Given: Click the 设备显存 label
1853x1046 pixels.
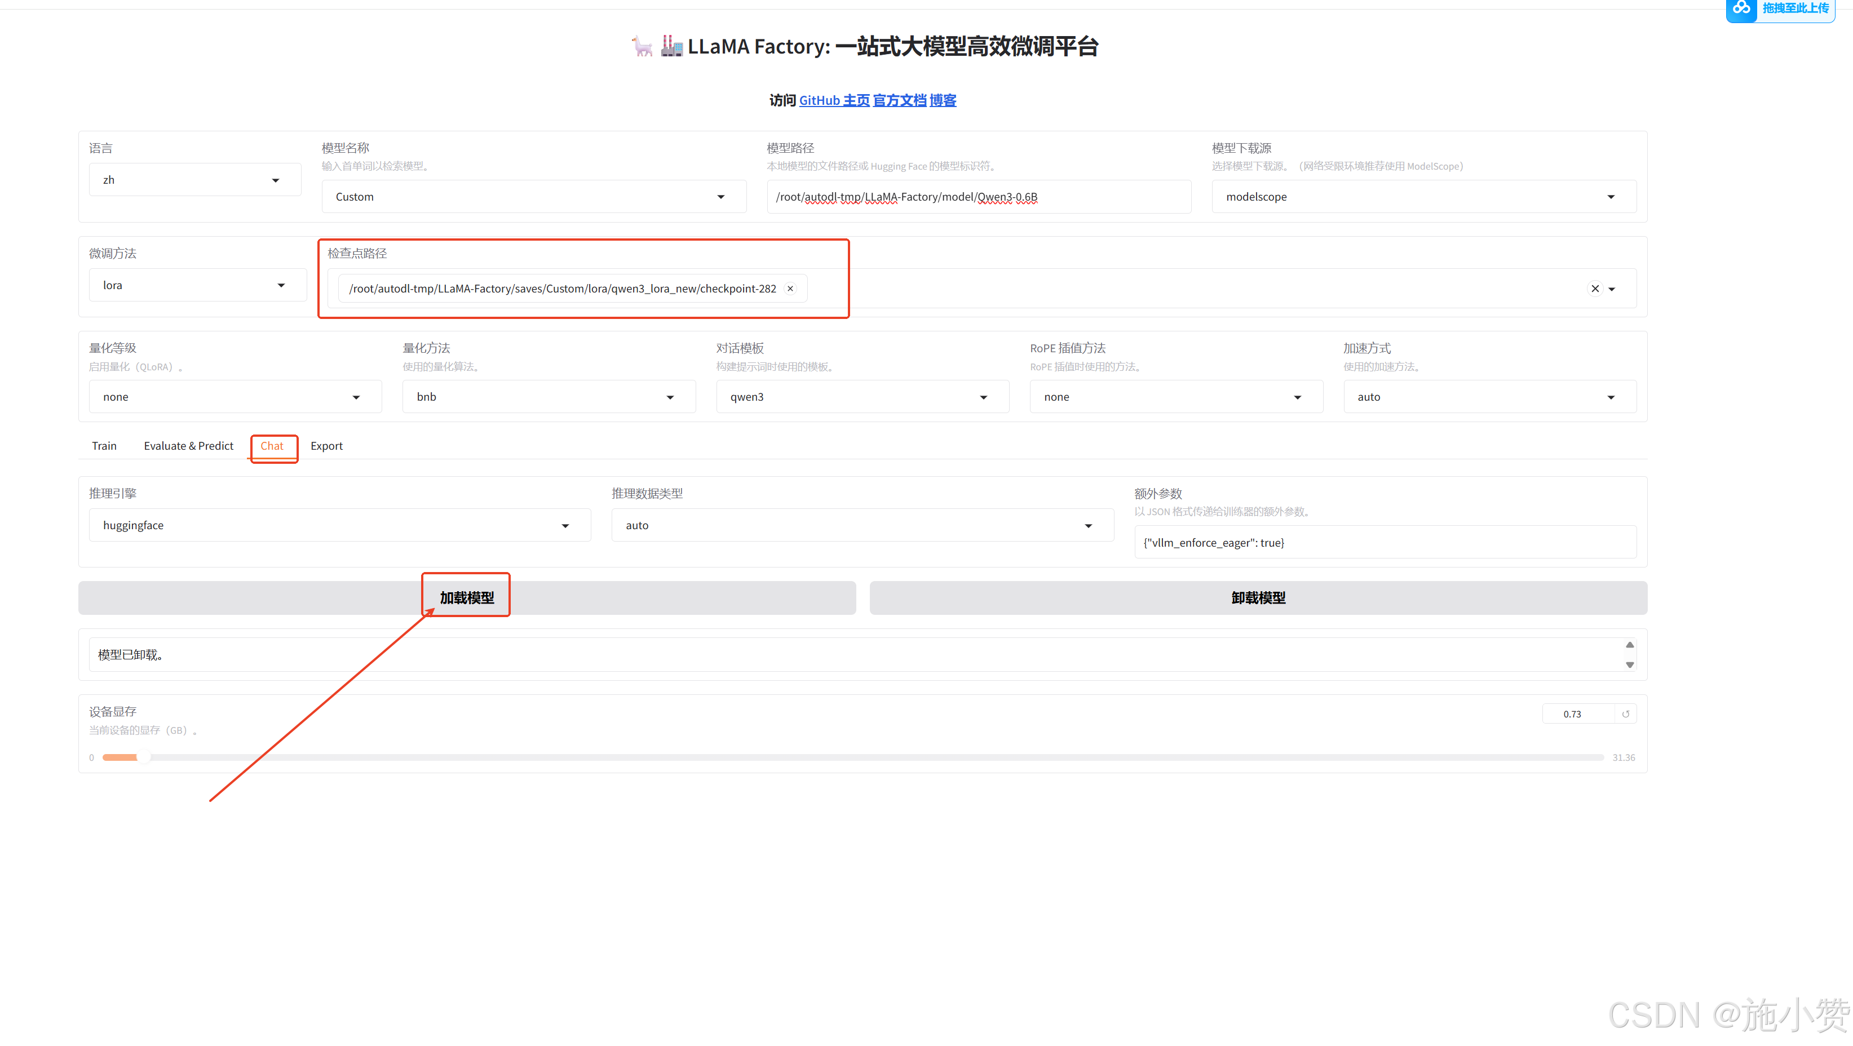Looking at the screenshot, I should coord(113,712).
